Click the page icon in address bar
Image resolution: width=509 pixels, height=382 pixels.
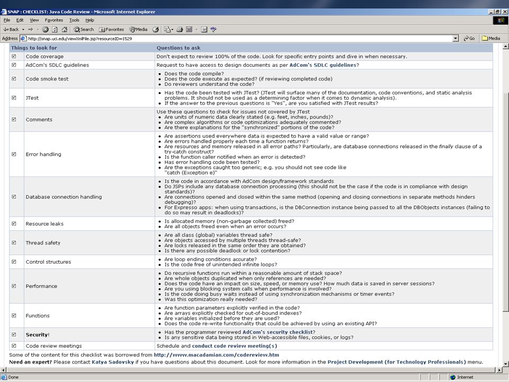point(23,38)
